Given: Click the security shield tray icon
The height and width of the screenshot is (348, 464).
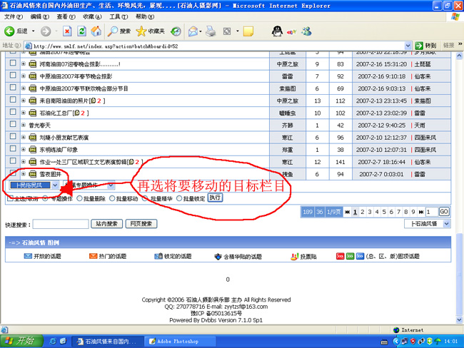Looking at the screenshot, I should pos(413,341).
